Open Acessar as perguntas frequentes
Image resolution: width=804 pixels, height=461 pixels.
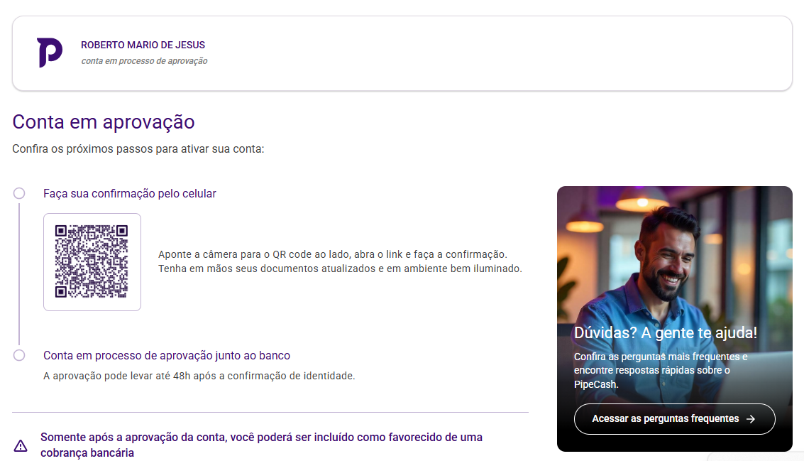tap(665, 419)
